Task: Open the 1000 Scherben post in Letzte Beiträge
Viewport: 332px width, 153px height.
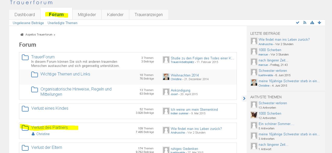Action: [x=270, y=50]
